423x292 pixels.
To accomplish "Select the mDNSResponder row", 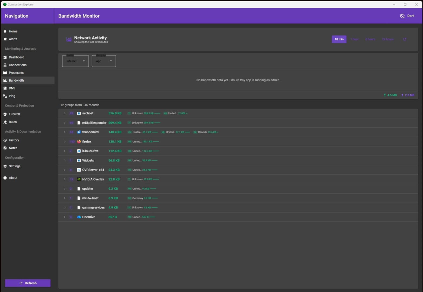I will pos(94,123).
